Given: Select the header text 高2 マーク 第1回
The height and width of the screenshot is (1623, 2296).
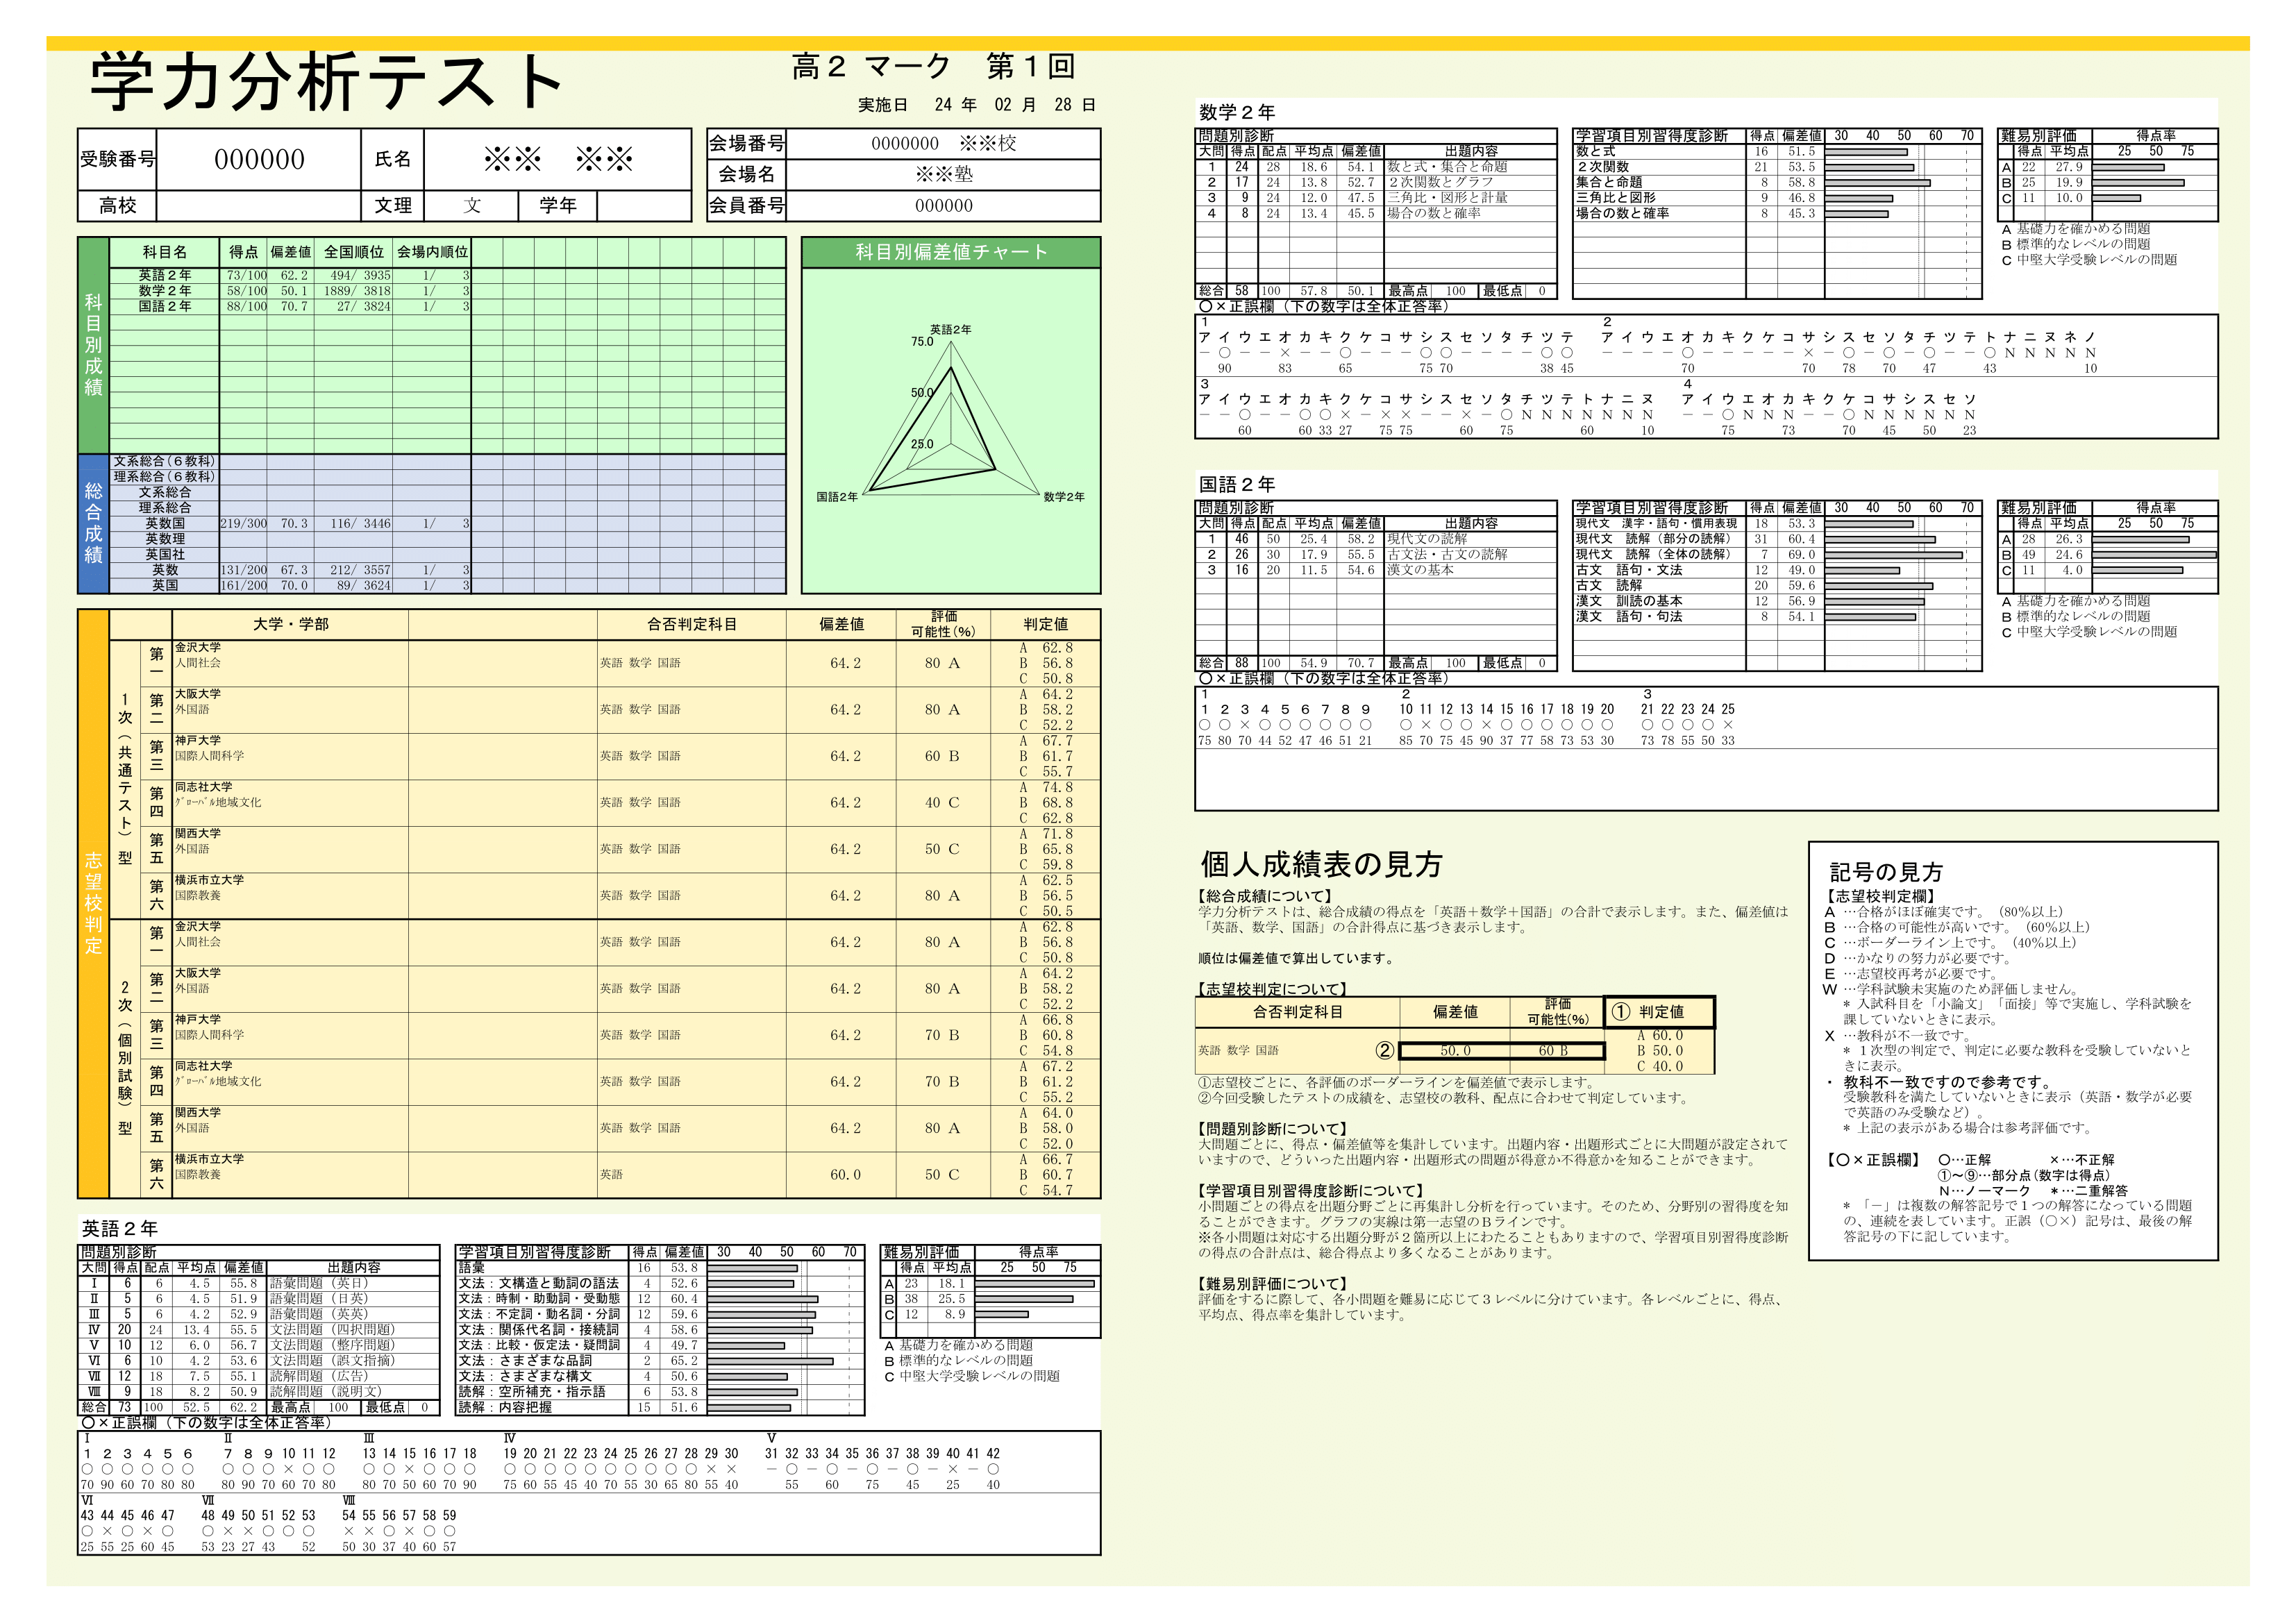Looking at the screenshot, I should 933,66.
